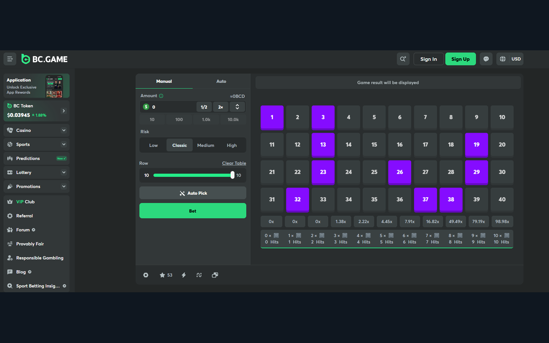Open the USD currency selector
Image resolution: width=549 pixels, height=343 pixels.
(516, 59)
